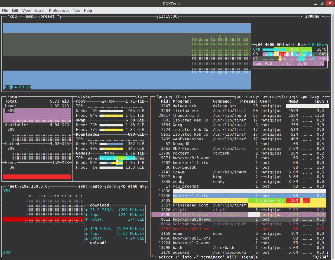This screenshot has height=260, width=335.
Task: Select the udisksd process row
Action: coord(239,252)
